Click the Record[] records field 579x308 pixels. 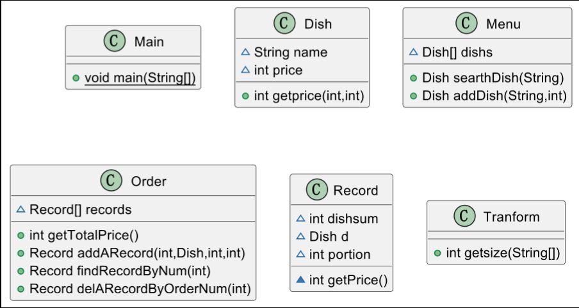tap(80, 209)
